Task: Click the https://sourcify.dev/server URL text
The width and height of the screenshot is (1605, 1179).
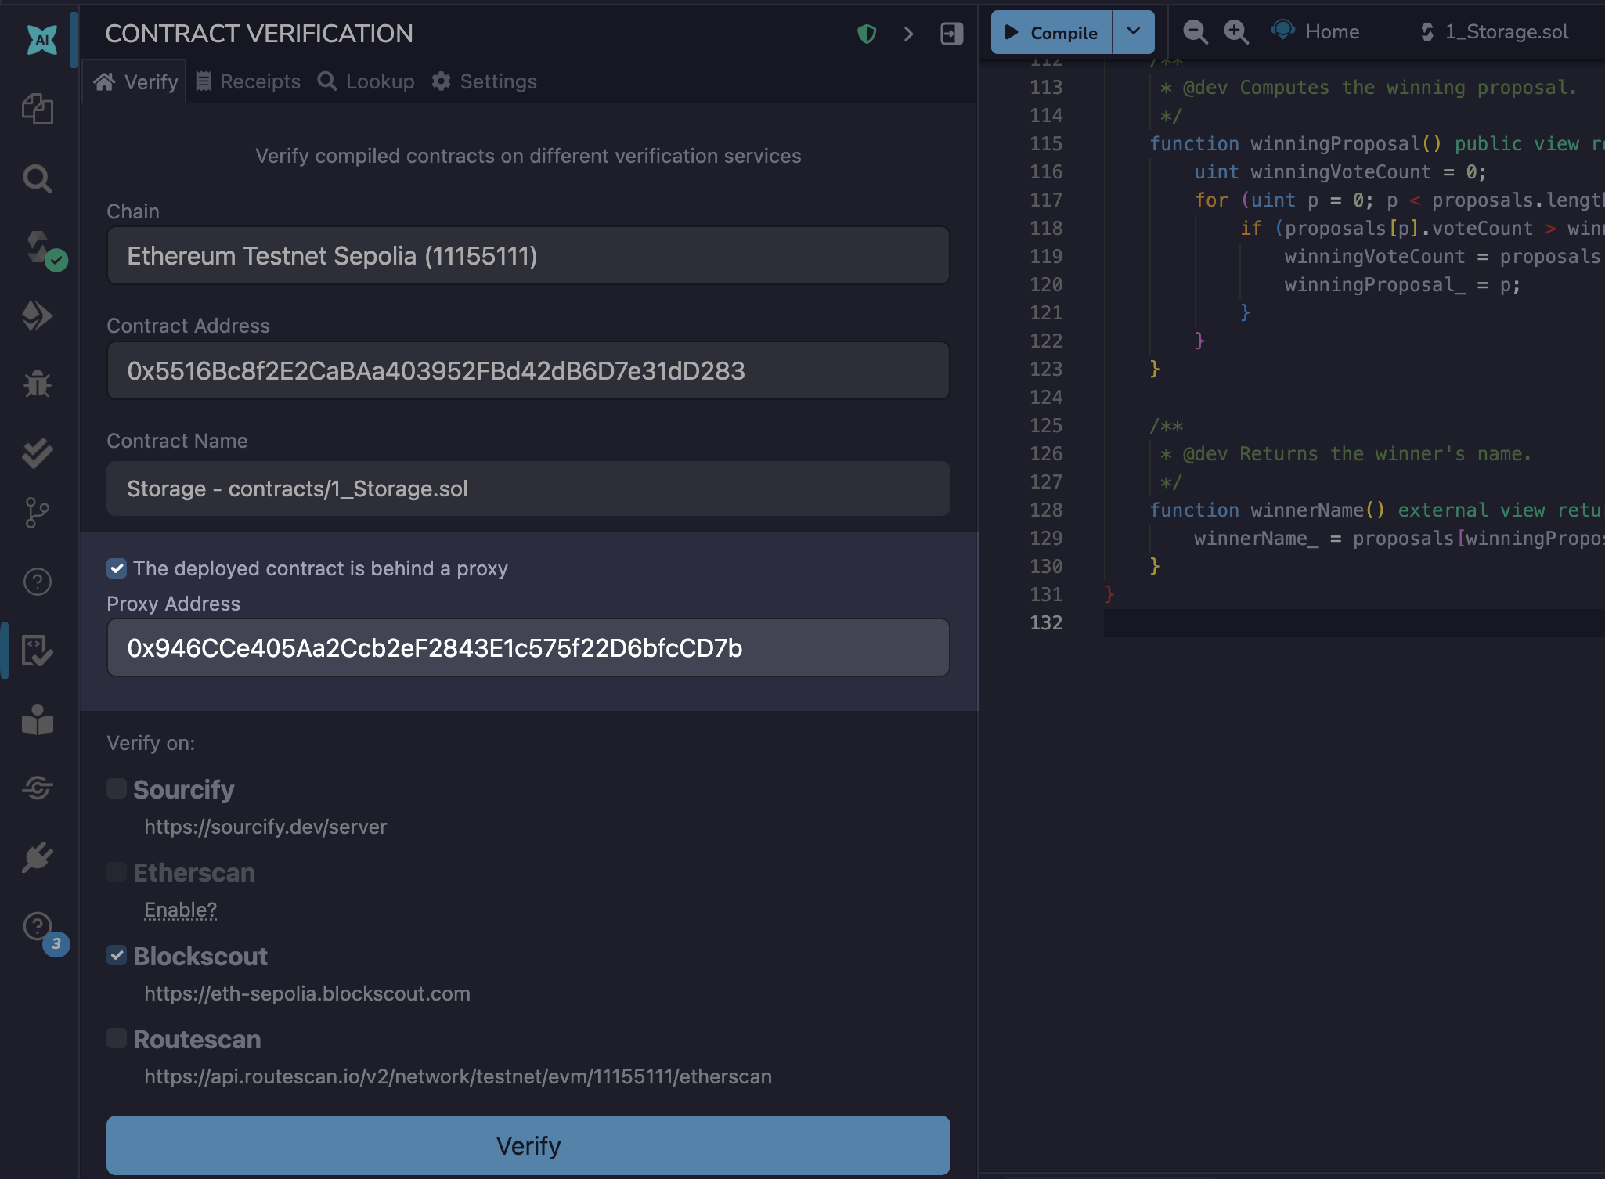Action: tap(265, 827)
